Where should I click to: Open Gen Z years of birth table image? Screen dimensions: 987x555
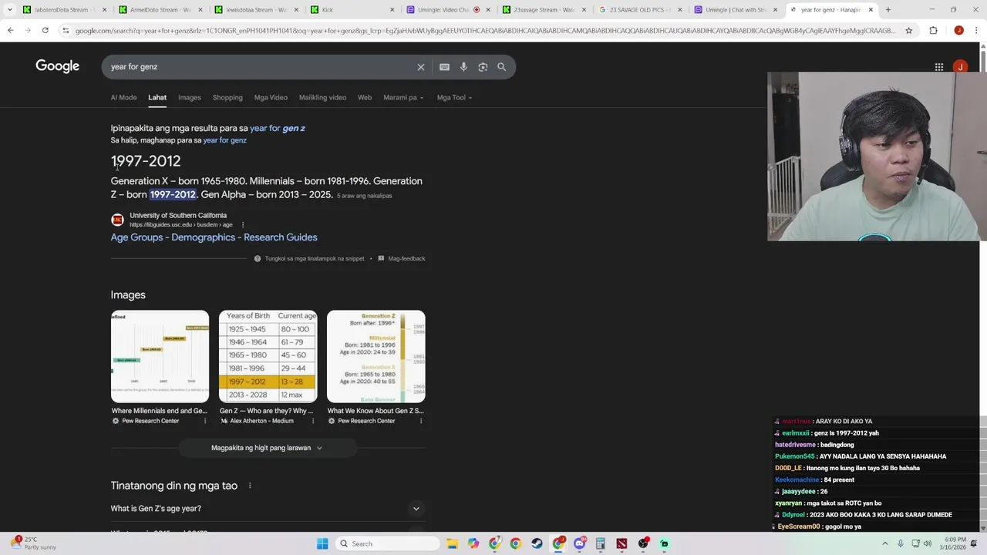point(268,356)
